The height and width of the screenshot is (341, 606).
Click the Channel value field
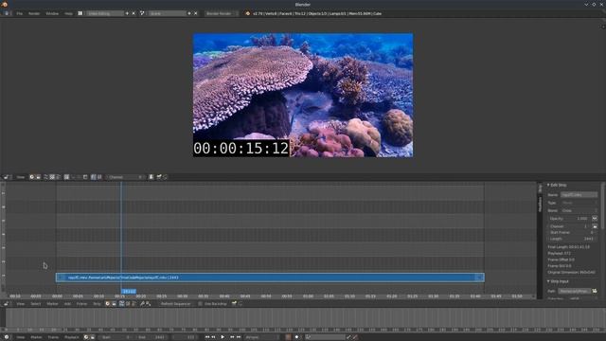pos(569,226)
